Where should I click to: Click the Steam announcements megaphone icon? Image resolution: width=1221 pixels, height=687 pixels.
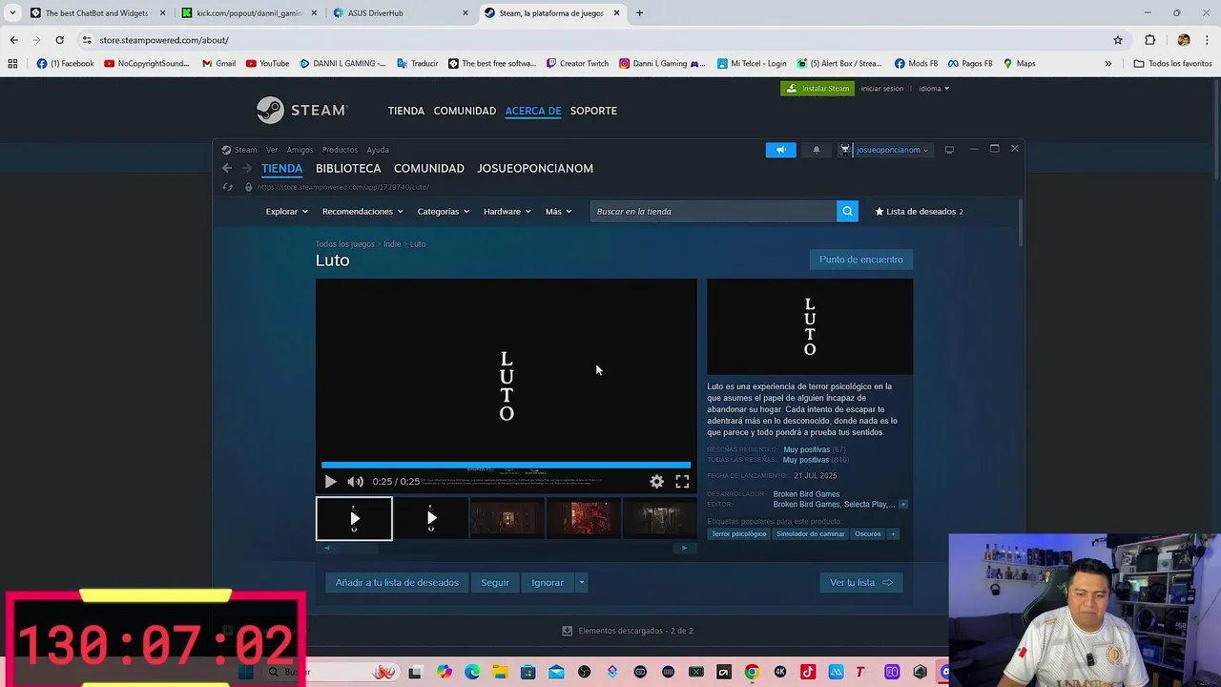pos(780,150)
